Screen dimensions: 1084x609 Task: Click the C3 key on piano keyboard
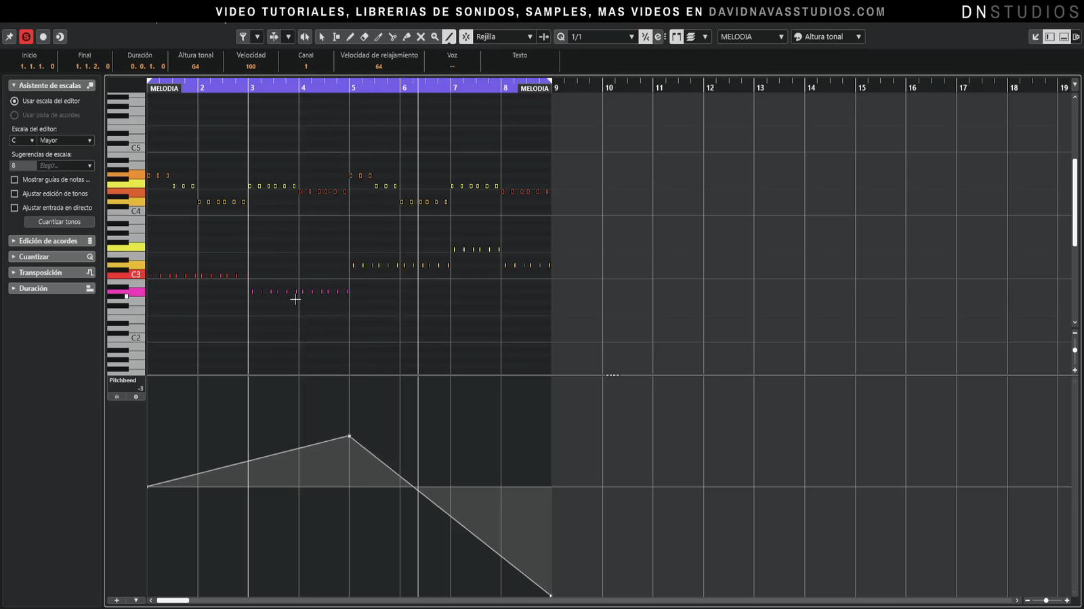pos(126,275)
